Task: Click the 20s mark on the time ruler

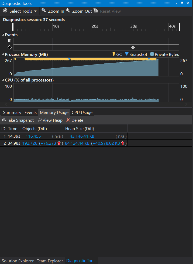Action: 95,26
